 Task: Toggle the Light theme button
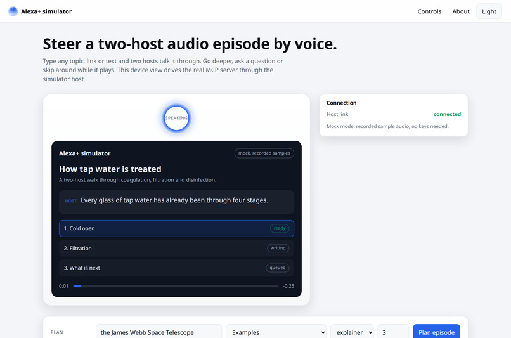489,11
